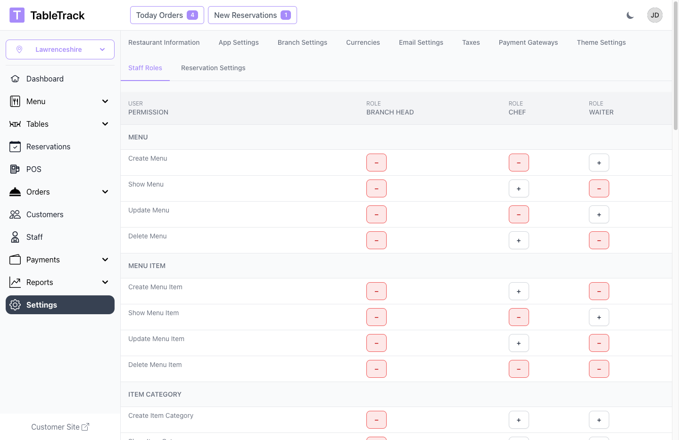Open the JD profile avatar
Image resolution: width=679 pixels, height=440 pixels.
pyautogui.click(x=654, y=15)
